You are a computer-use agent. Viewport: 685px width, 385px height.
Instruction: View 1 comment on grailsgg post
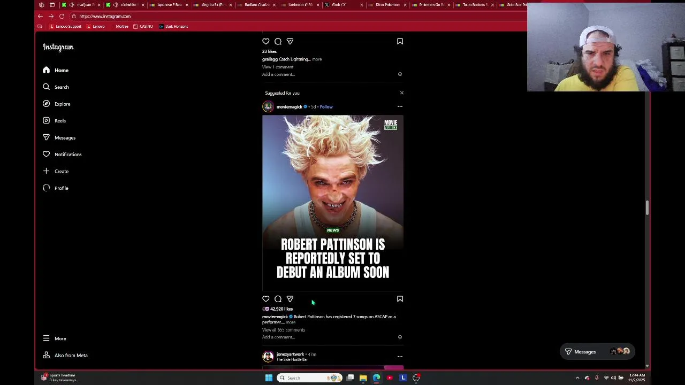pos(278,67)
